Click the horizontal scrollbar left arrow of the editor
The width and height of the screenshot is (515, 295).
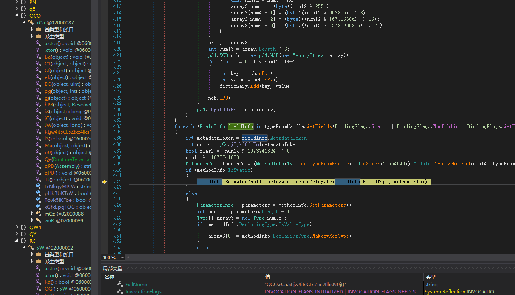pos(128,258)
